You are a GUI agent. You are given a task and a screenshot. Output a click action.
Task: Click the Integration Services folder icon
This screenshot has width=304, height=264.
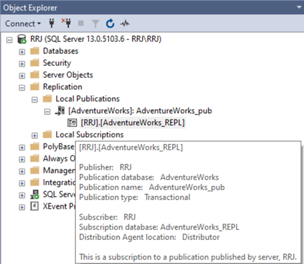point(35,183)
